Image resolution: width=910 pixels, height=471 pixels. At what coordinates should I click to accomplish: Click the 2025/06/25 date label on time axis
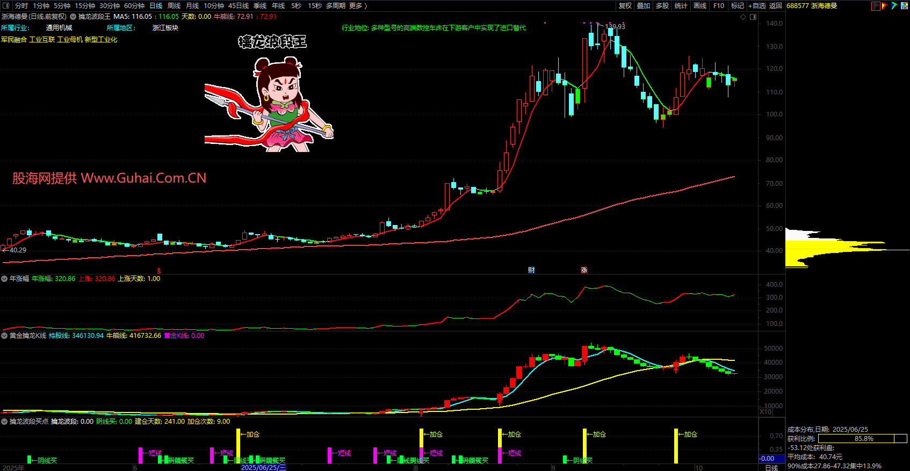tap(264, 468)
